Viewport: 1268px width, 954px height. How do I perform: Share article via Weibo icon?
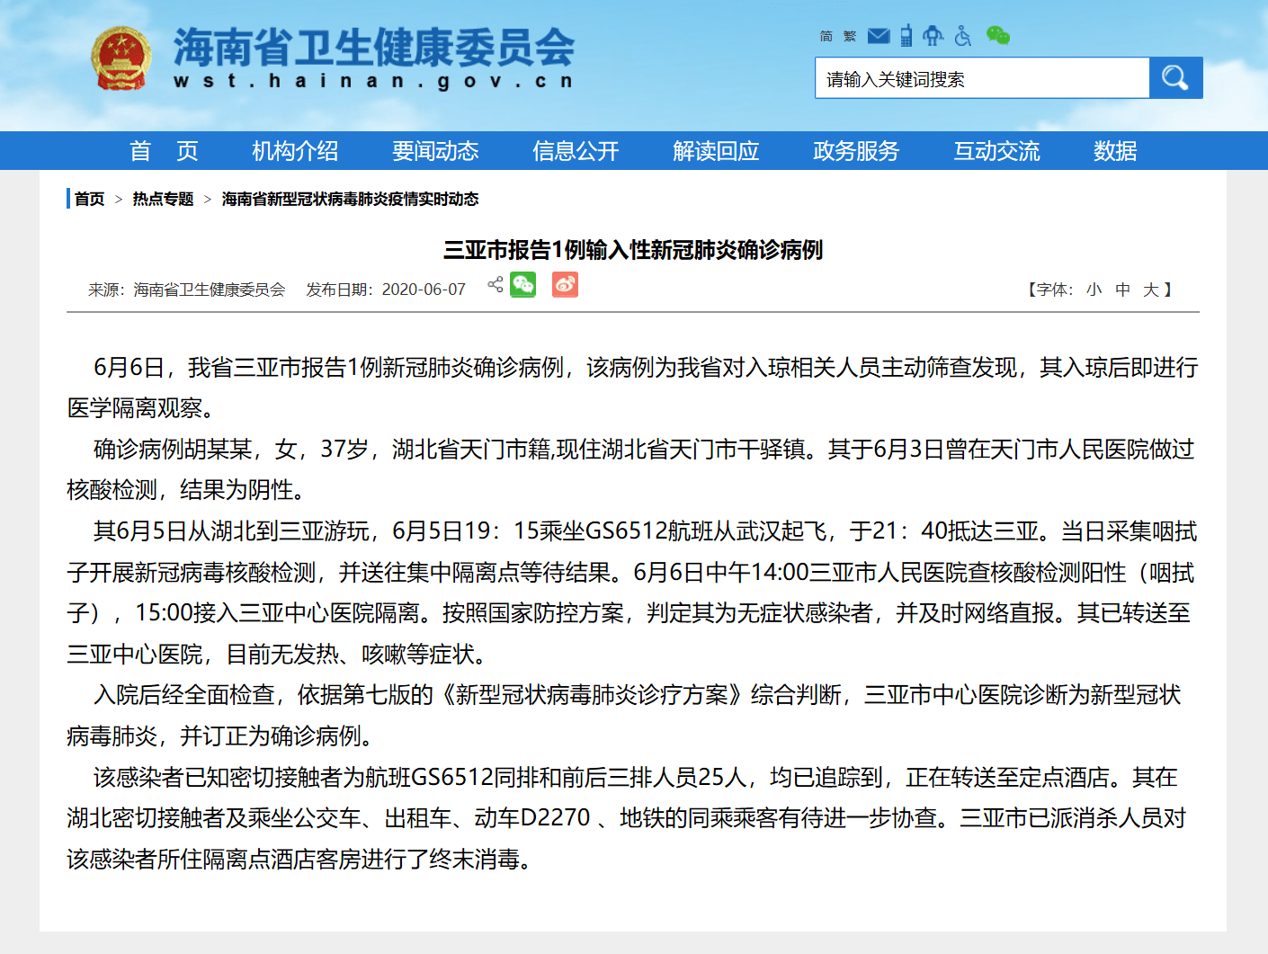pyautogui.click(x=565, y=285)
